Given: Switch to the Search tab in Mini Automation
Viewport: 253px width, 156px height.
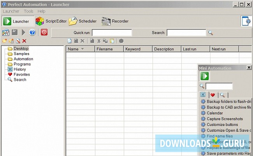Looking at the screenshot, I should (x=223, y=95).
